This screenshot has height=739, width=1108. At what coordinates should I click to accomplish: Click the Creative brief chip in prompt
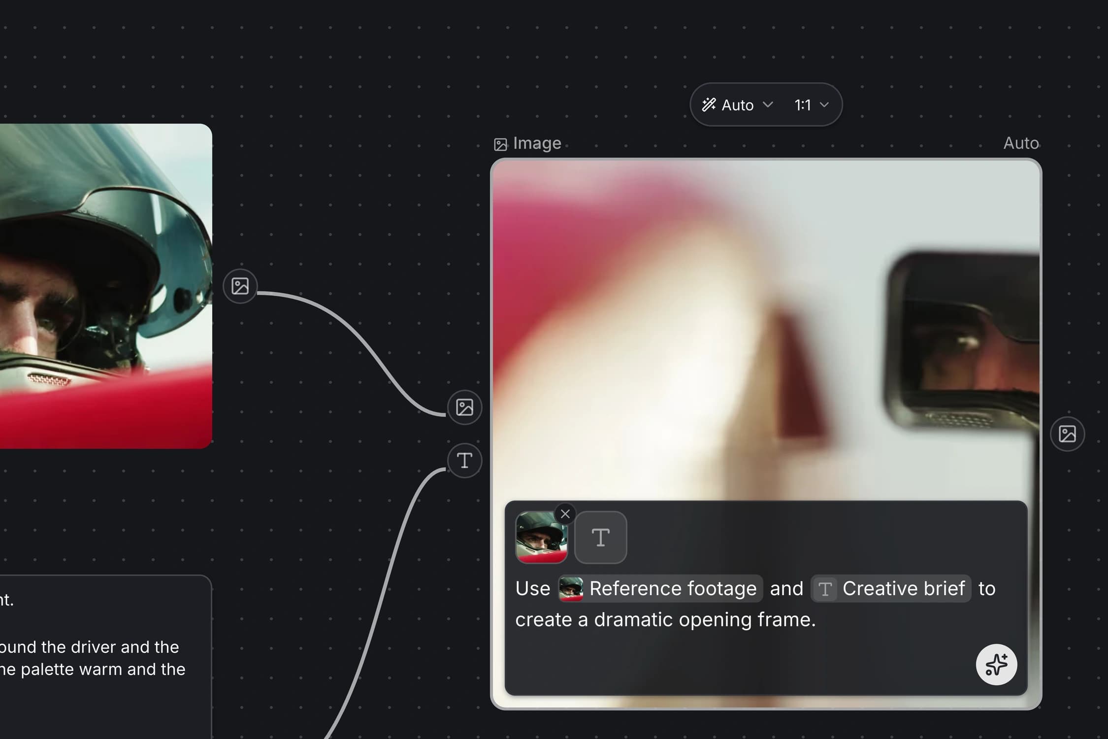click(891, 588)
